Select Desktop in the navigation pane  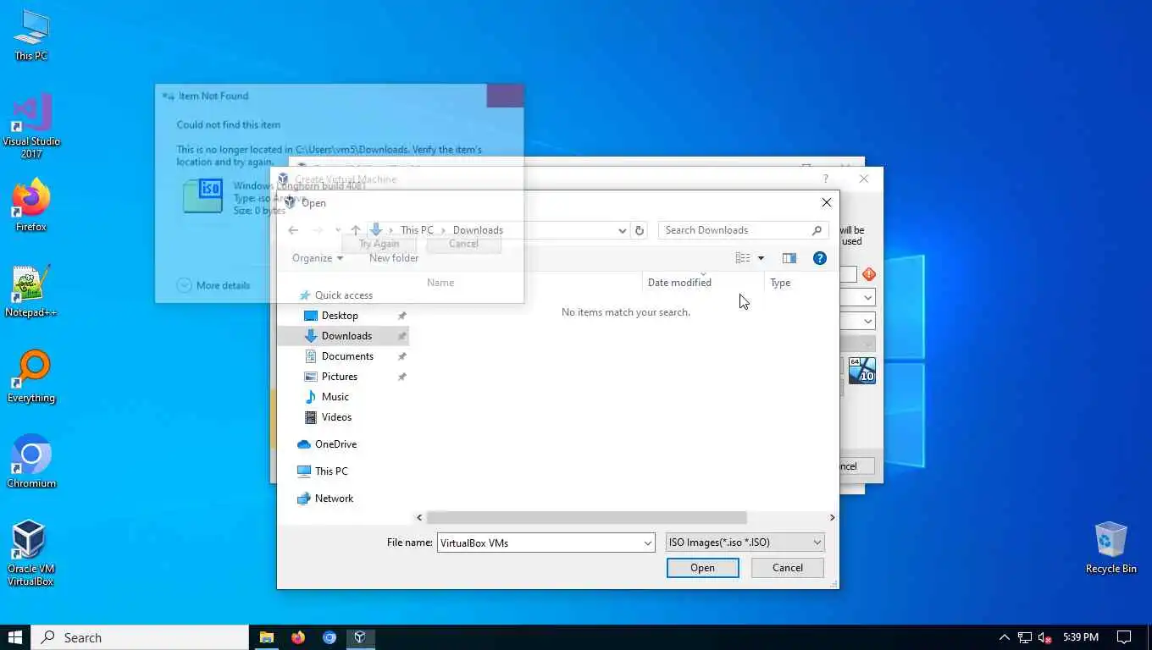[340, 316]
